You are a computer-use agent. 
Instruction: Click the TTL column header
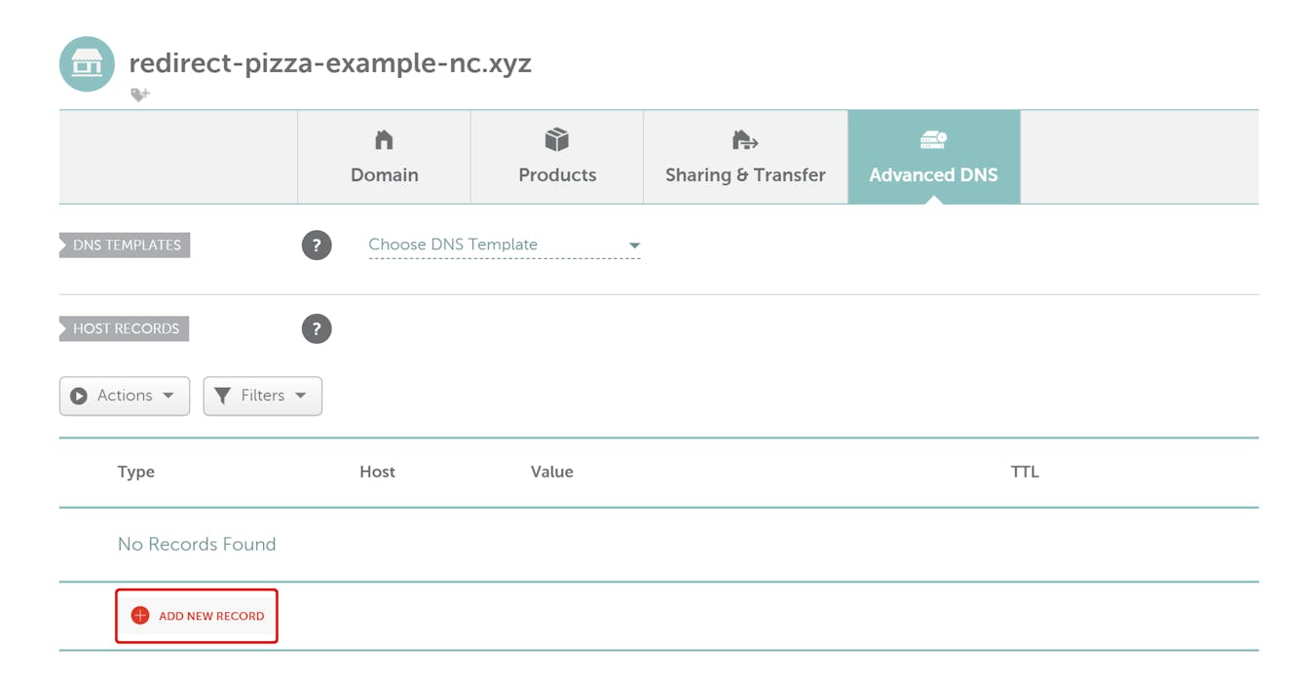coord(1025,472)
